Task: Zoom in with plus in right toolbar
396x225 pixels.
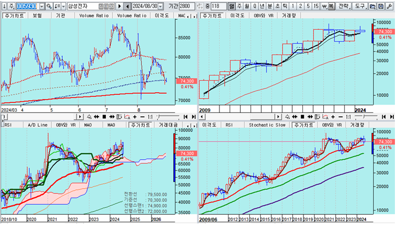Action: [x=333, y=117]
